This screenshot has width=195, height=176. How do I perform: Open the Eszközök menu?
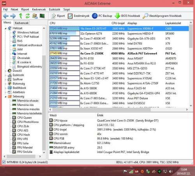(55, 9)
